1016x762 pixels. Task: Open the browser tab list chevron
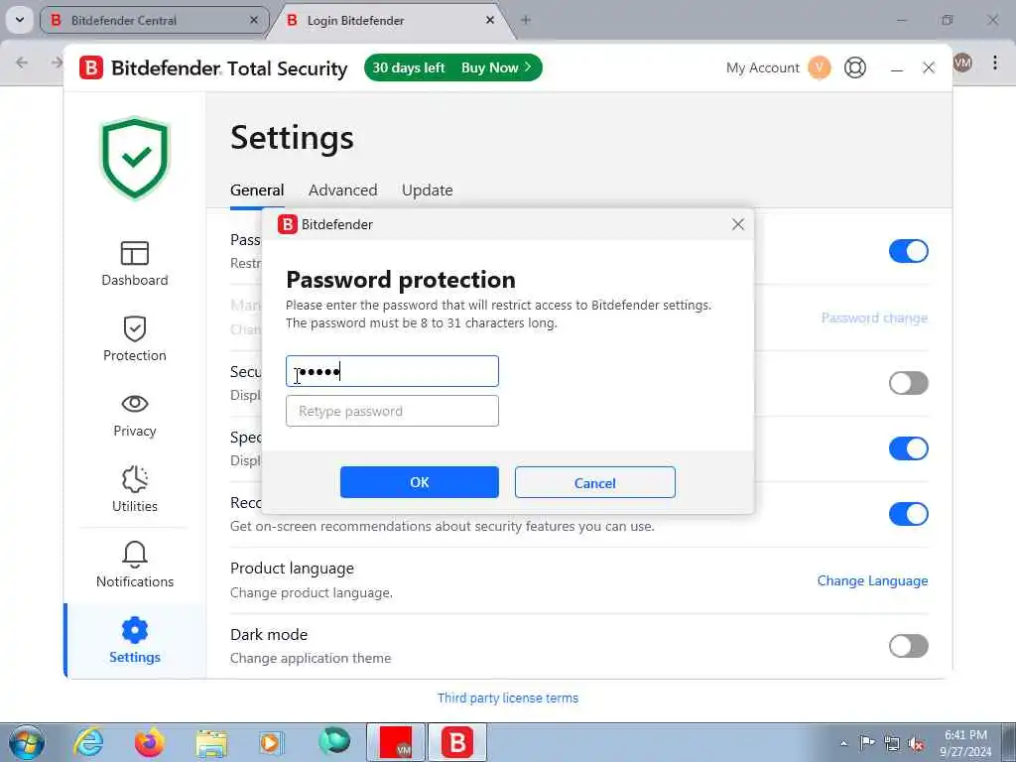coord(20,20)
